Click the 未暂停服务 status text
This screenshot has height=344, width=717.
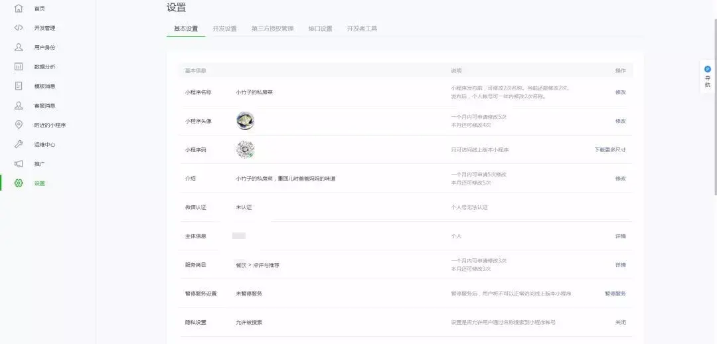pos(249,294)
